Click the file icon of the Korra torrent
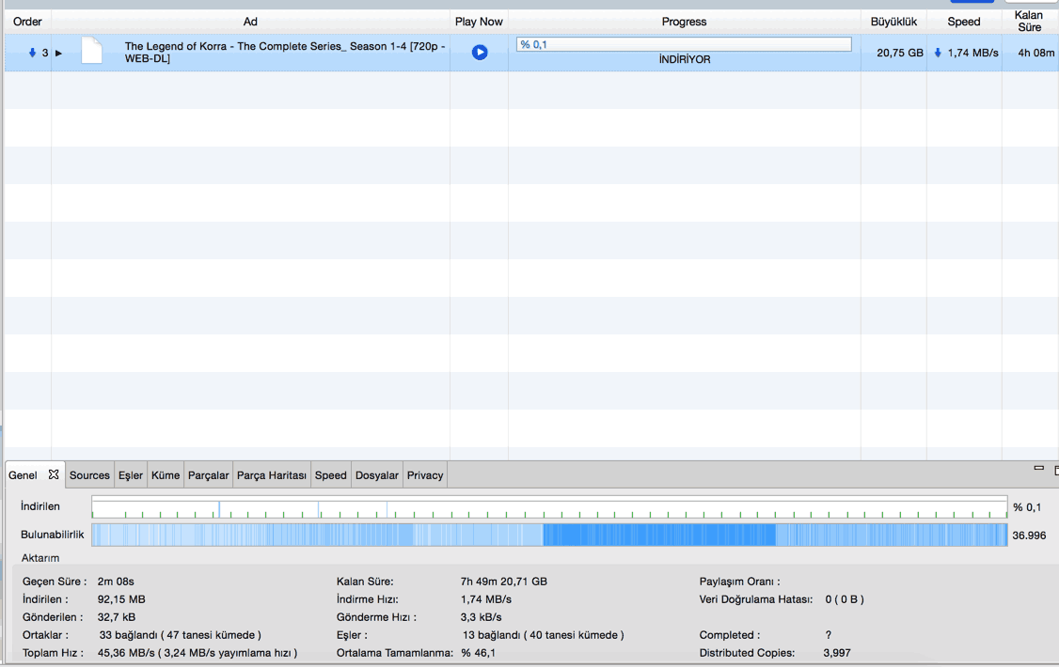Viewport: 1059px width, 667px height. point(92,51)
